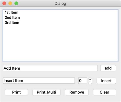This screenshot has height=102, width=121.
Task: Click the index number field showing 0
Action: coord(82,81)
